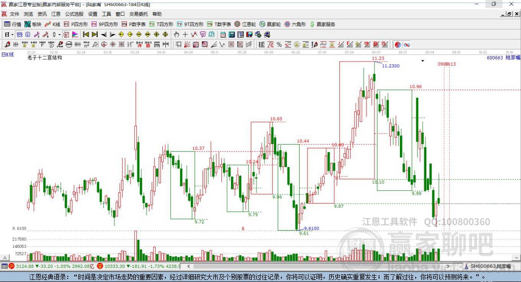Image resolution: width=521 pixels, height=282 pixels.
Task: Click the first yellow diamond arrow icon
Action: click(x=121, y=35)
